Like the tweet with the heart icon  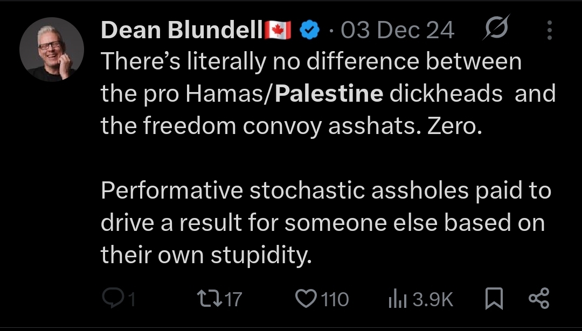[306, 299]
